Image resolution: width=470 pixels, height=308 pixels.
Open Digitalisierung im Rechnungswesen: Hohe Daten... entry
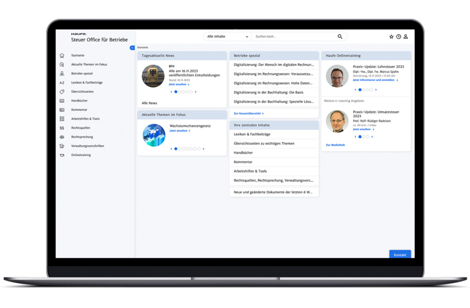(274, 83)
